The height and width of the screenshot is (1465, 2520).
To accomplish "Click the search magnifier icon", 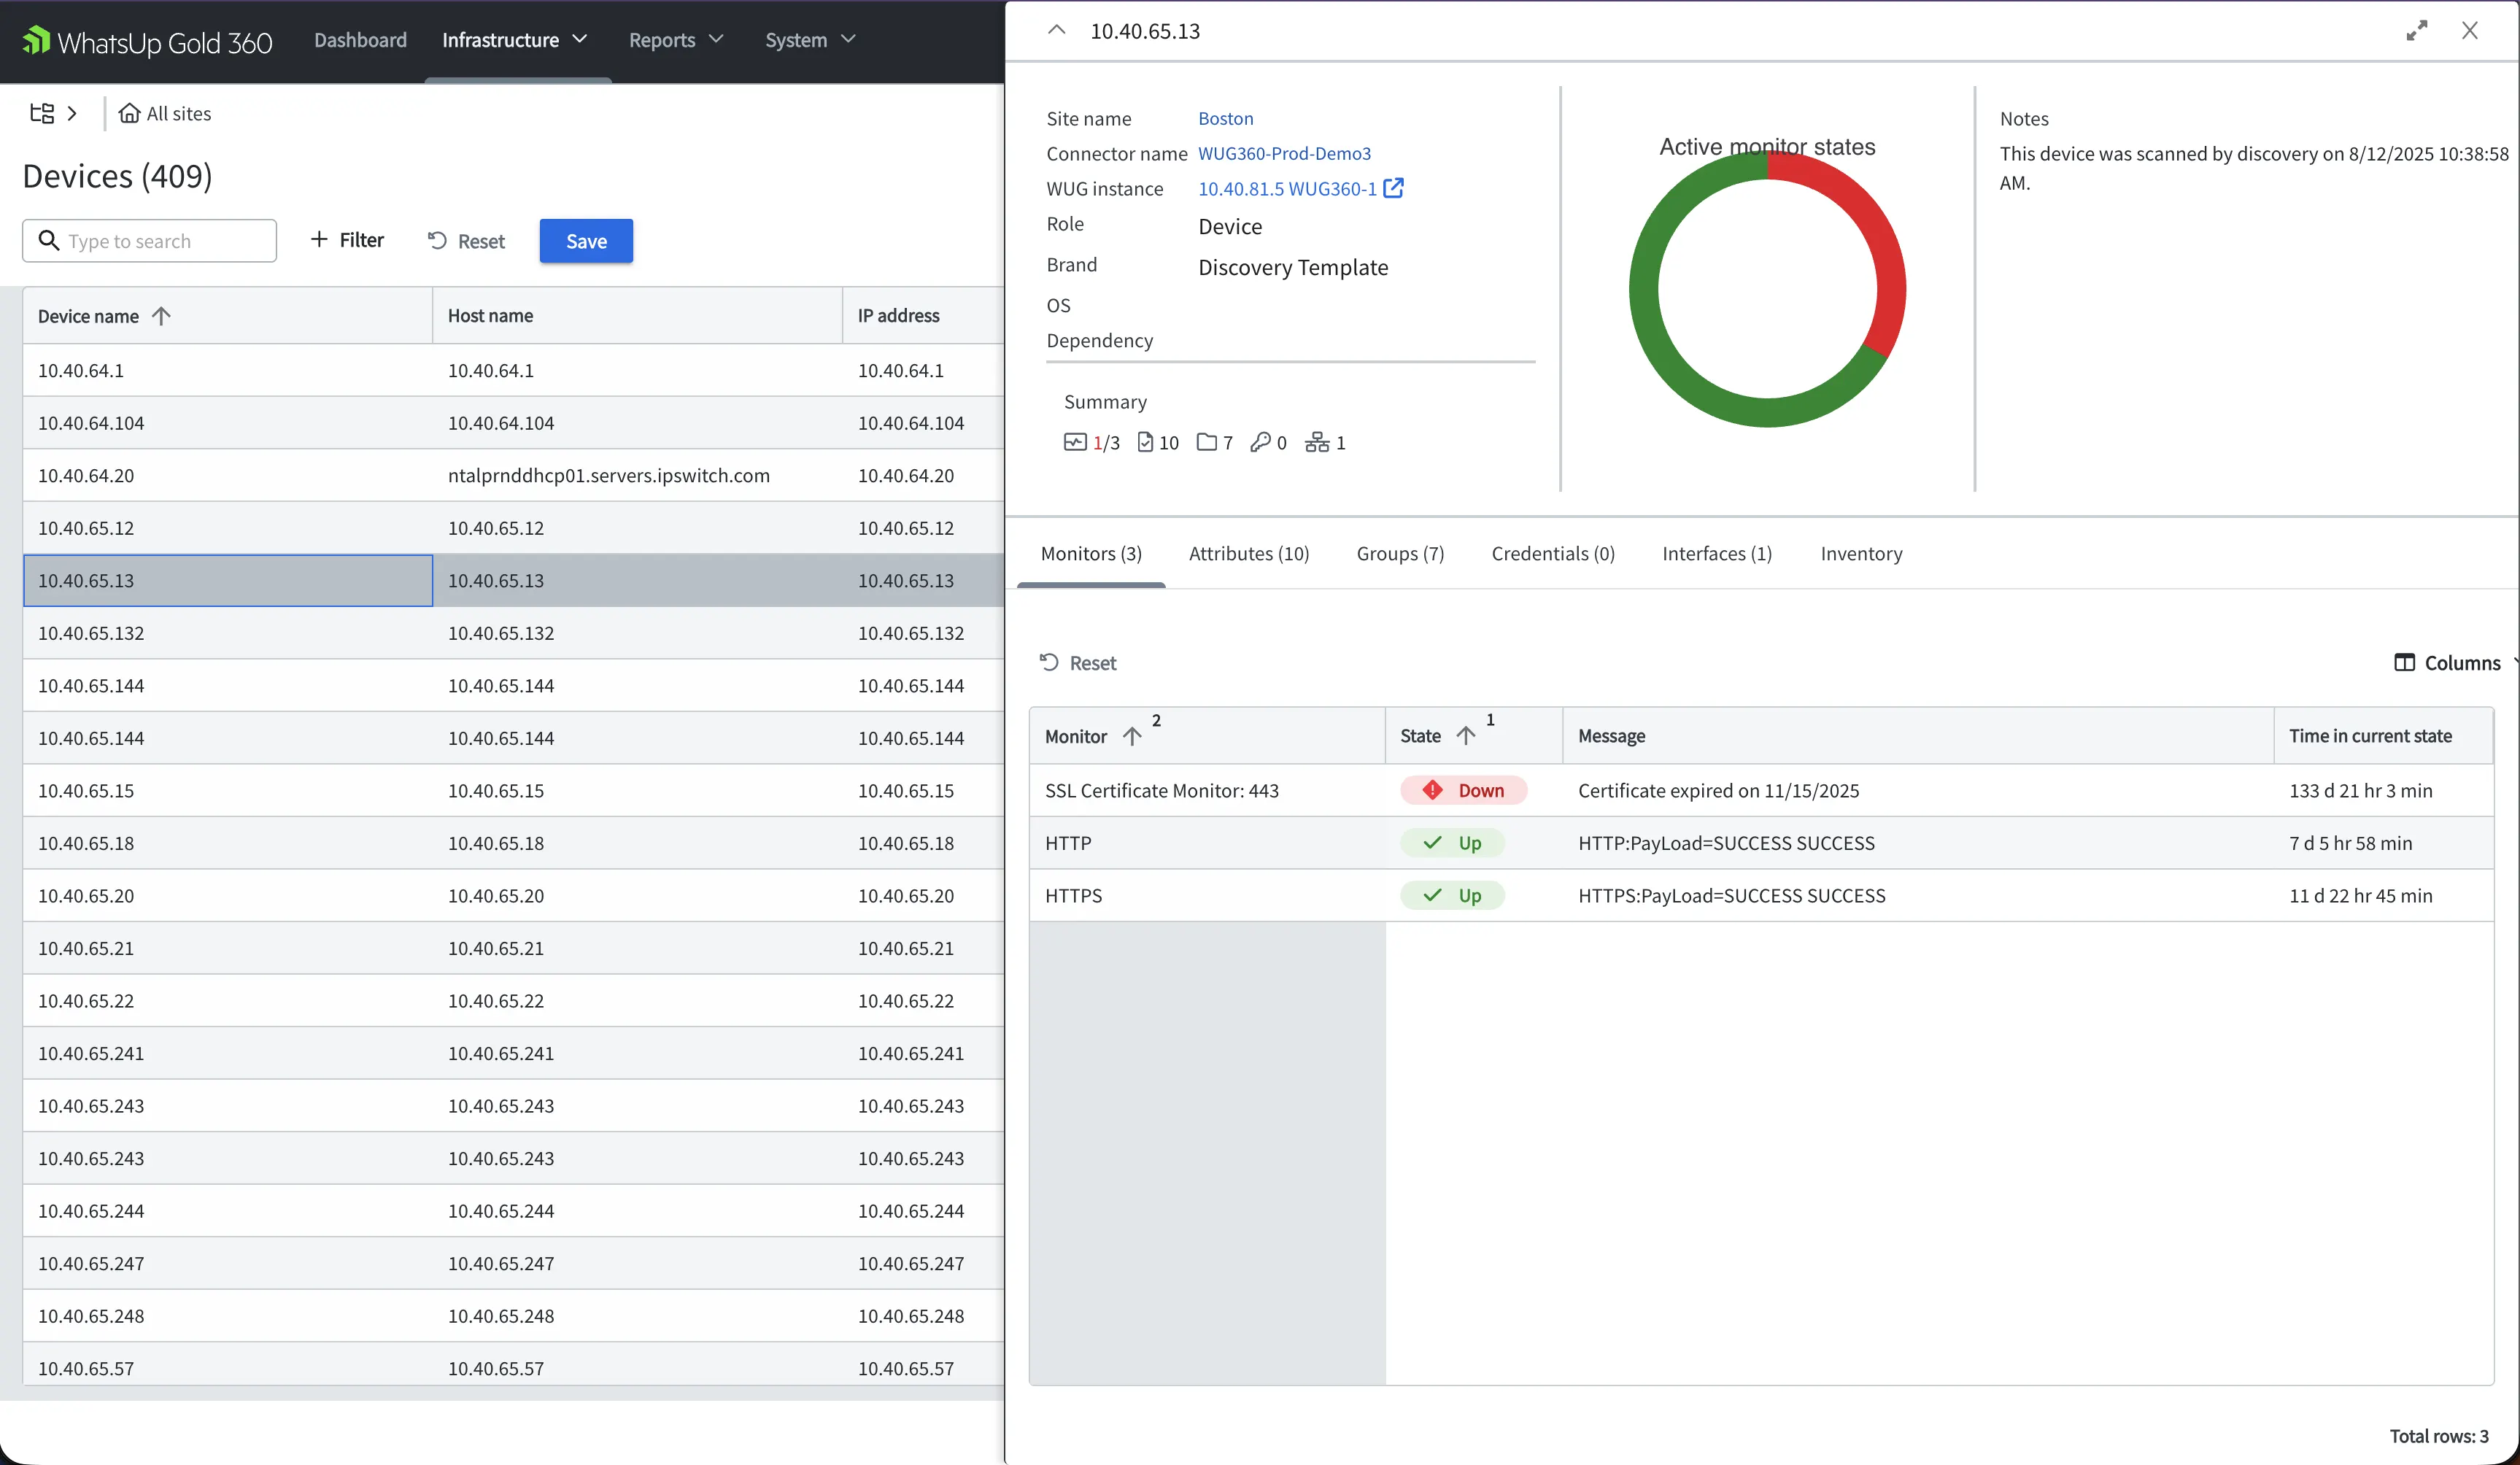I will (x=48, y=240).
